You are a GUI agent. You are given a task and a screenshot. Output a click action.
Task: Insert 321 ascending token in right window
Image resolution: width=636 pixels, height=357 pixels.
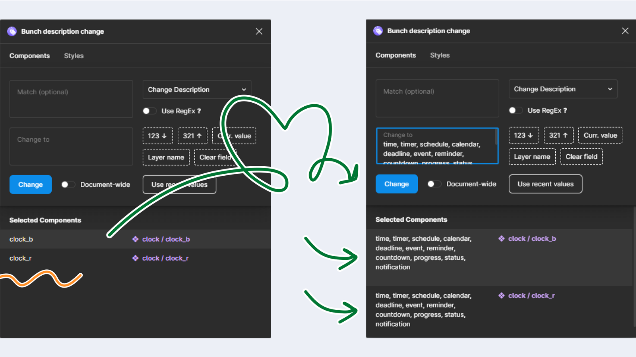558,135
